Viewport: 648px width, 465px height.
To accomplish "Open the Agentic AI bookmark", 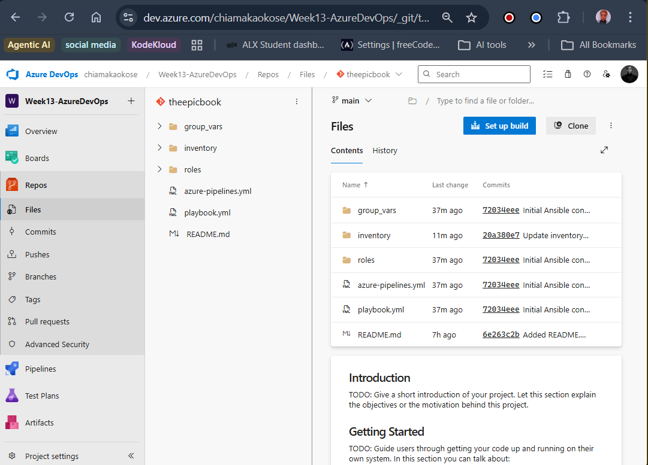I will click(29, 45).
